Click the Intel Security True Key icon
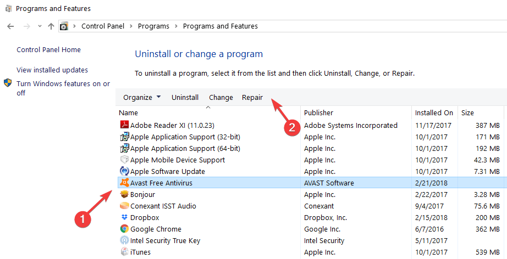Screen dimensions: 507x259 pos(124,240)
